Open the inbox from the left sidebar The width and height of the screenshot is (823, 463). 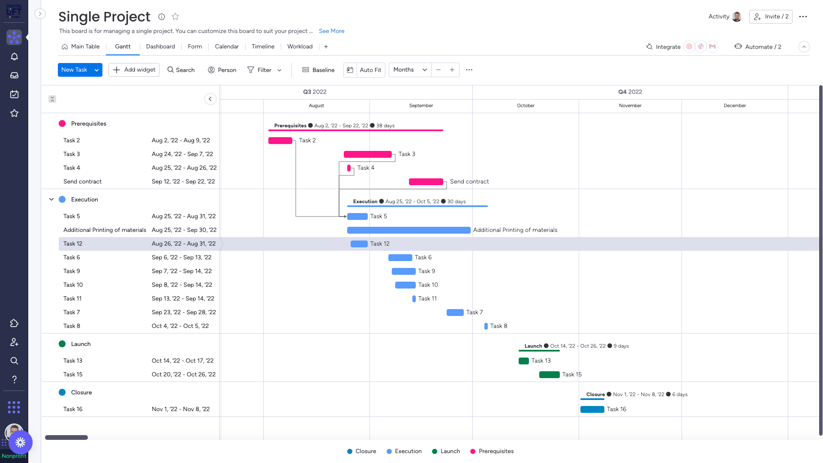click(14, 75)
